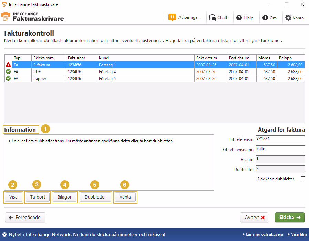Click the Hjälp question mark icon
The width and height of the screenshot is (309, 241).
click(x=239, y=18)
